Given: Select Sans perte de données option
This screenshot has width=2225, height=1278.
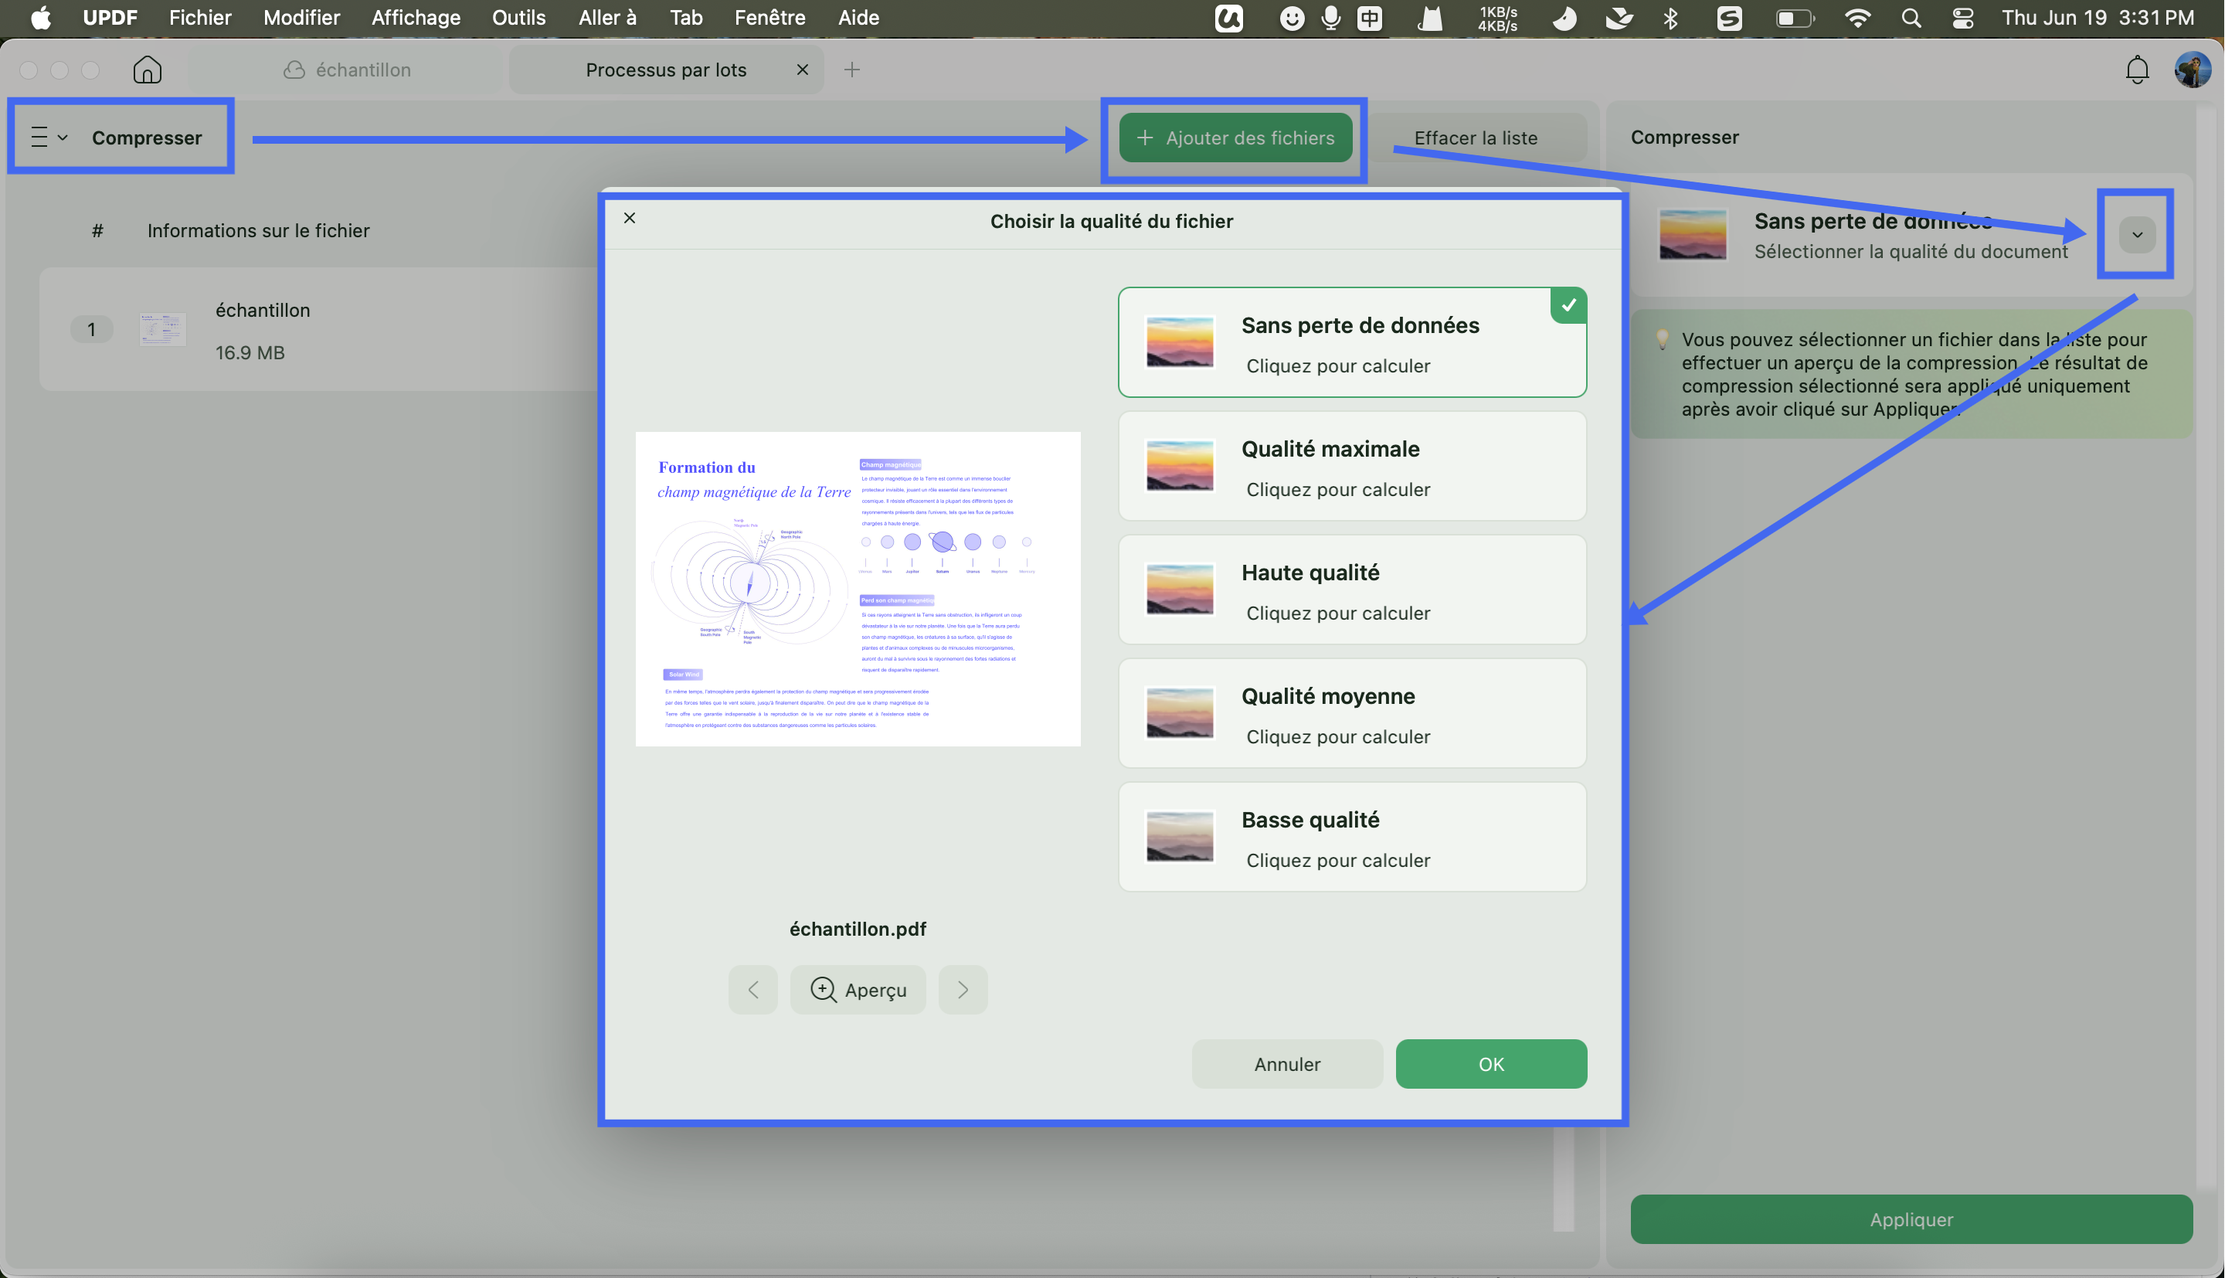Looking at the screenshot, I should click(x=1352, y=342).
